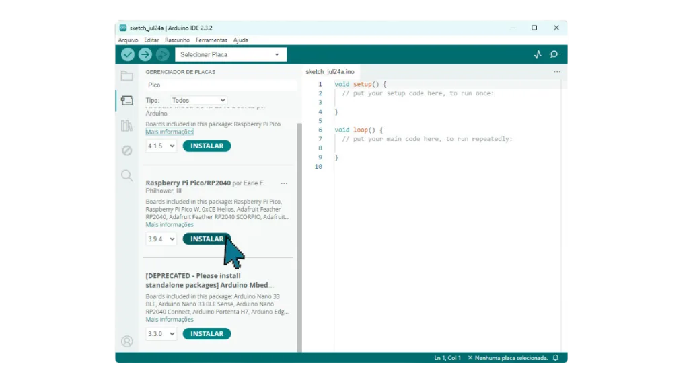Click the run repeatedly comment line
Image resolution: width=689 pixels, height=387 pixels.
coord(427,139)
